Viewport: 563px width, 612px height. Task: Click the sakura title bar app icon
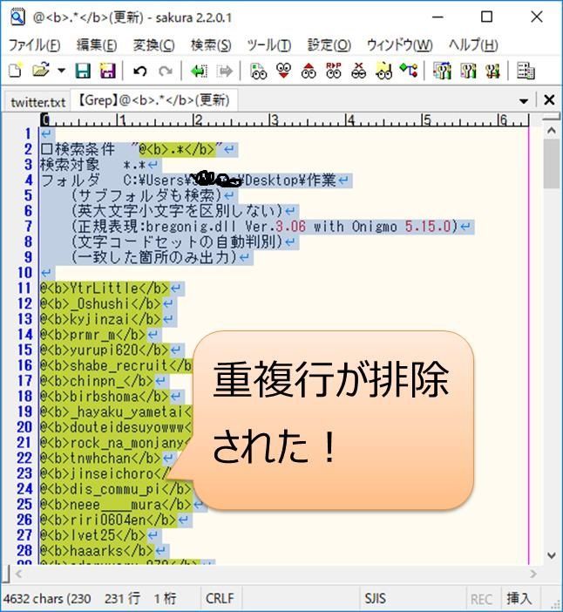click(x=17, y=17)
